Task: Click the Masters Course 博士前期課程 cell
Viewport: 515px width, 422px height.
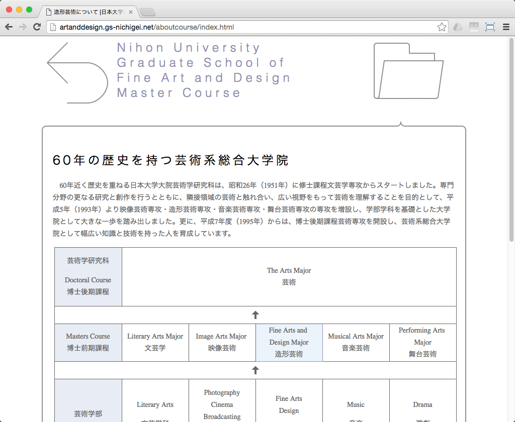Action: (88, 342)
